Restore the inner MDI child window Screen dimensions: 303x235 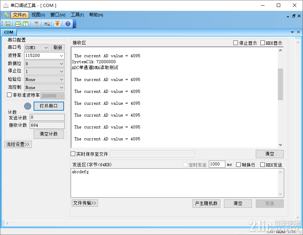point(294,16)
